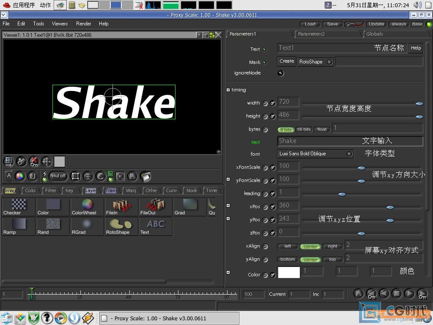The height and width of the screenshot is (325, 433).
Task: Click the stop playback button
Action: click(397, 293)
